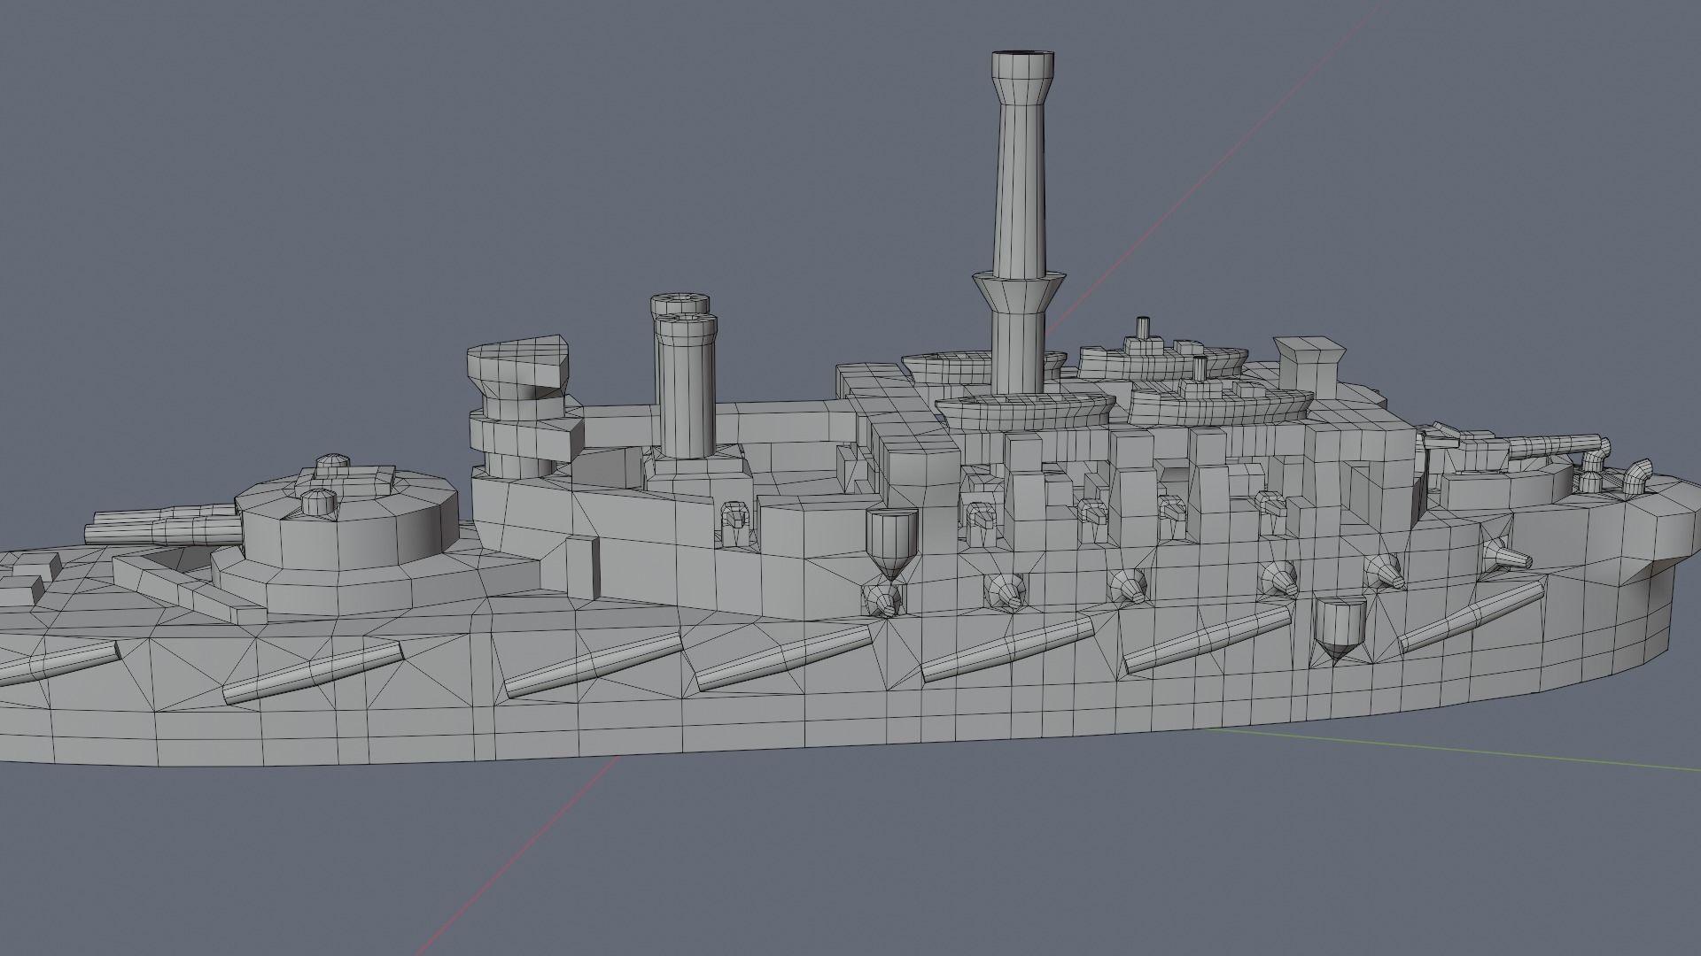Click the rear turret's long gun barrel
1701x956 pixels.
(1557, 448)
